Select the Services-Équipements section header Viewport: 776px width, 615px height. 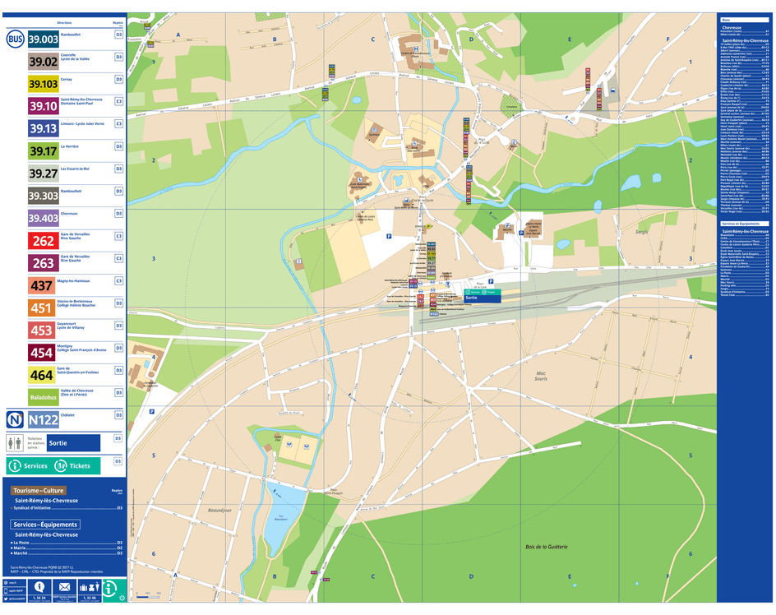point(44,525)
